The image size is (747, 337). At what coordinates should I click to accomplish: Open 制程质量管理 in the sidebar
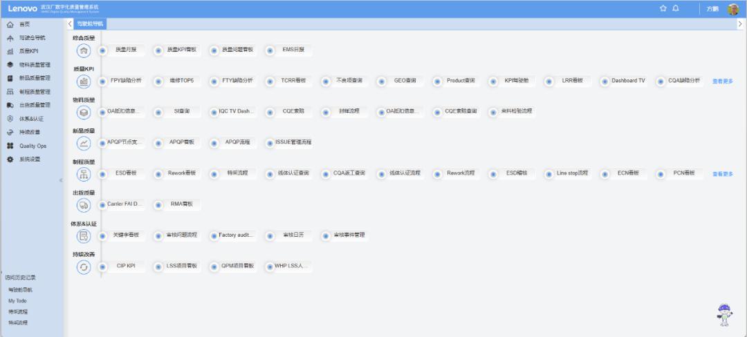pos(35,92)
